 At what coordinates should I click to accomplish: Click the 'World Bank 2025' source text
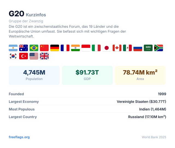click(x=154, y=137)
